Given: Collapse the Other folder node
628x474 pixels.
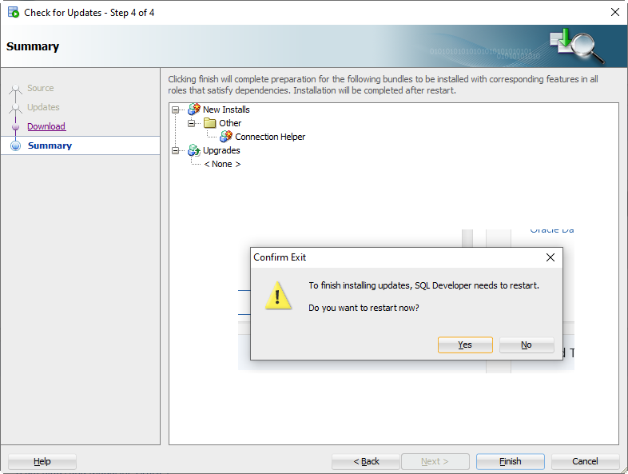Looking at the screenshot, I should (x=192, y=123).
